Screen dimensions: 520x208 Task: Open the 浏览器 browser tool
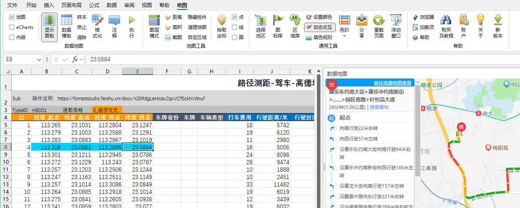[423, 17]
